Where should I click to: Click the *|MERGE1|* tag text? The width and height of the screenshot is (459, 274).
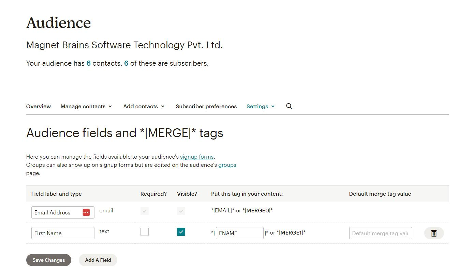291,233
